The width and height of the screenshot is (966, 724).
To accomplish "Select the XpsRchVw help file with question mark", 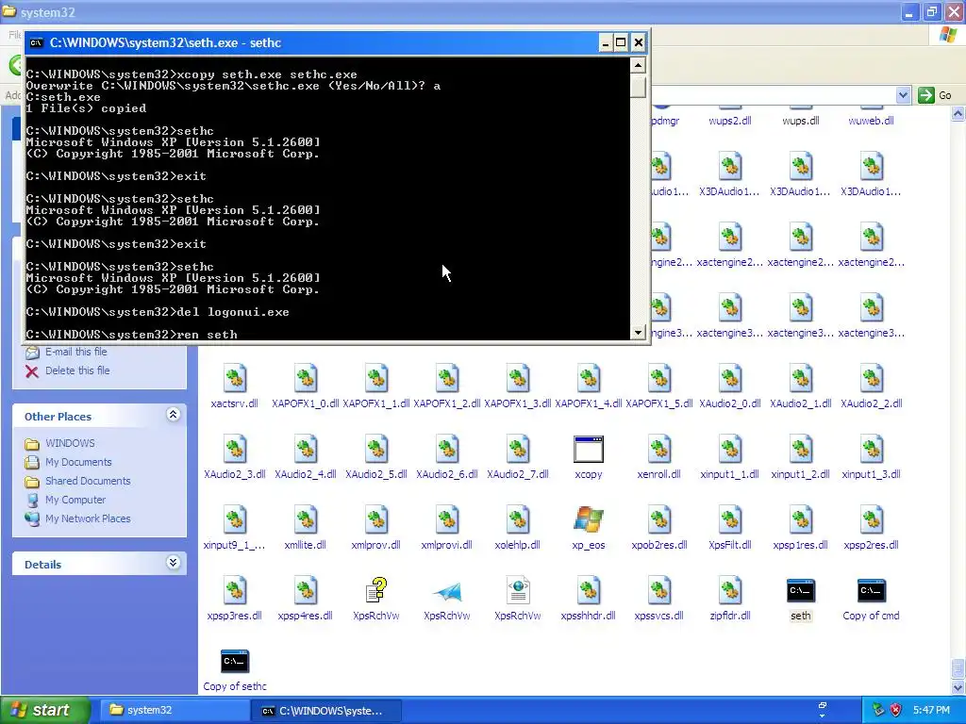I will pyautogui.click(x=375, y=590).
